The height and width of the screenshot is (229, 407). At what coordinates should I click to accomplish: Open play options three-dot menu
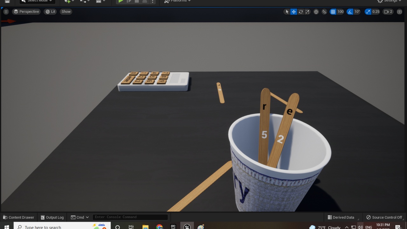pos(153,1)
